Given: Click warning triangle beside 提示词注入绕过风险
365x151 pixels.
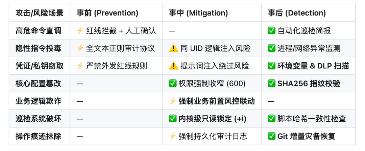Looking at the screenshot, I should click(x=173, y=66).
